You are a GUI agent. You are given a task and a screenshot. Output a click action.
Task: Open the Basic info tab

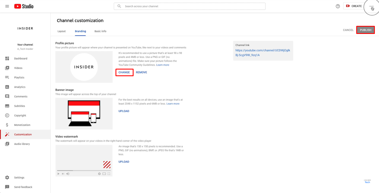pos(100,31)
